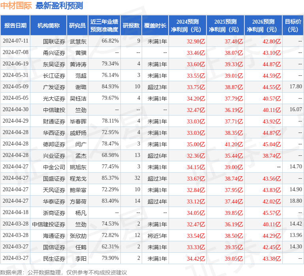Select analyst 毕春晖 cell

click(x=78, y=121)
